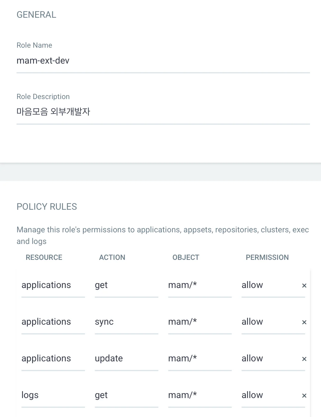Remove the applications update policy rule

304,359
